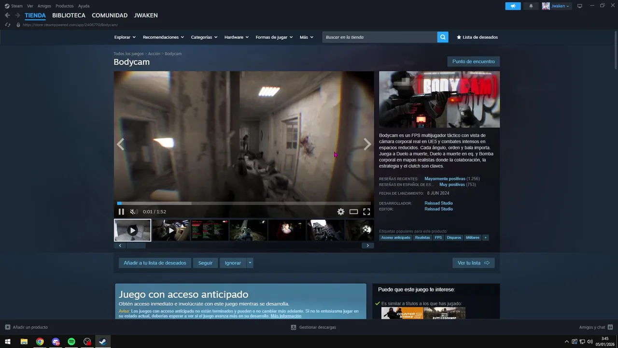Switch to the JWAKEN profile tab
Image resolution: width=618 pixels, height=348 pixels.
click(x=146, y=15)
